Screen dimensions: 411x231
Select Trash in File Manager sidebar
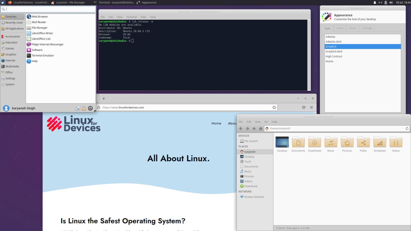coord(248,162)
